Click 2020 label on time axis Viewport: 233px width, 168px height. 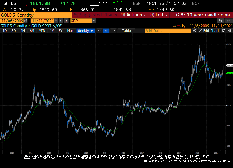[x=197, y=153]
